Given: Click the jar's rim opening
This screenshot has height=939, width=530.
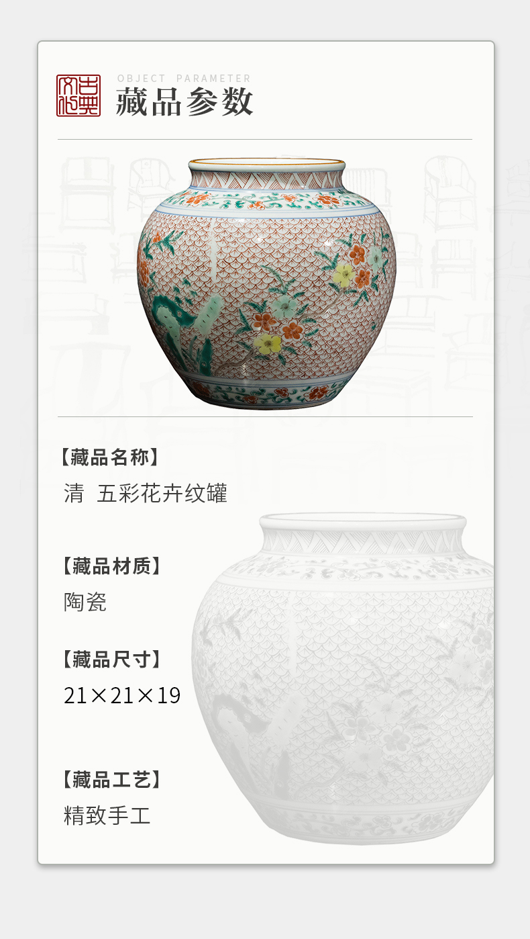Looking at the screenshot, I should click(x=266, y=163).
